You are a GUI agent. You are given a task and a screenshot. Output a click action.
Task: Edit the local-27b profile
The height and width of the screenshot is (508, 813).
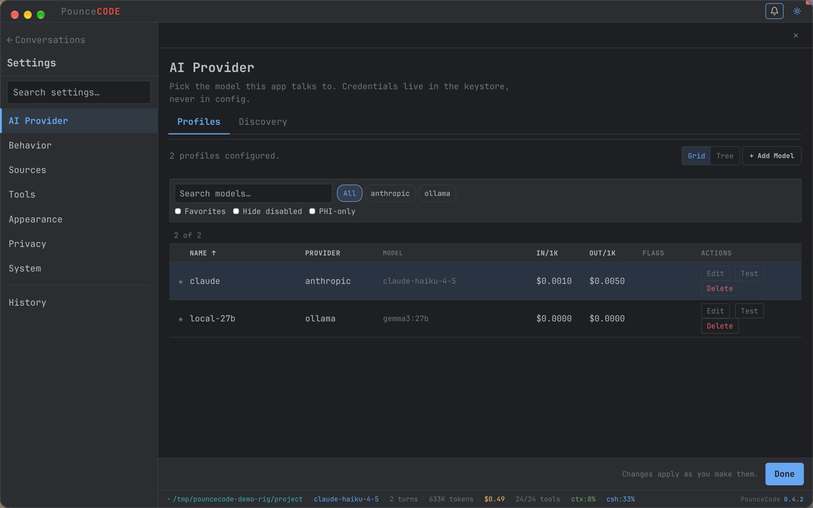[x=715, y=311]
